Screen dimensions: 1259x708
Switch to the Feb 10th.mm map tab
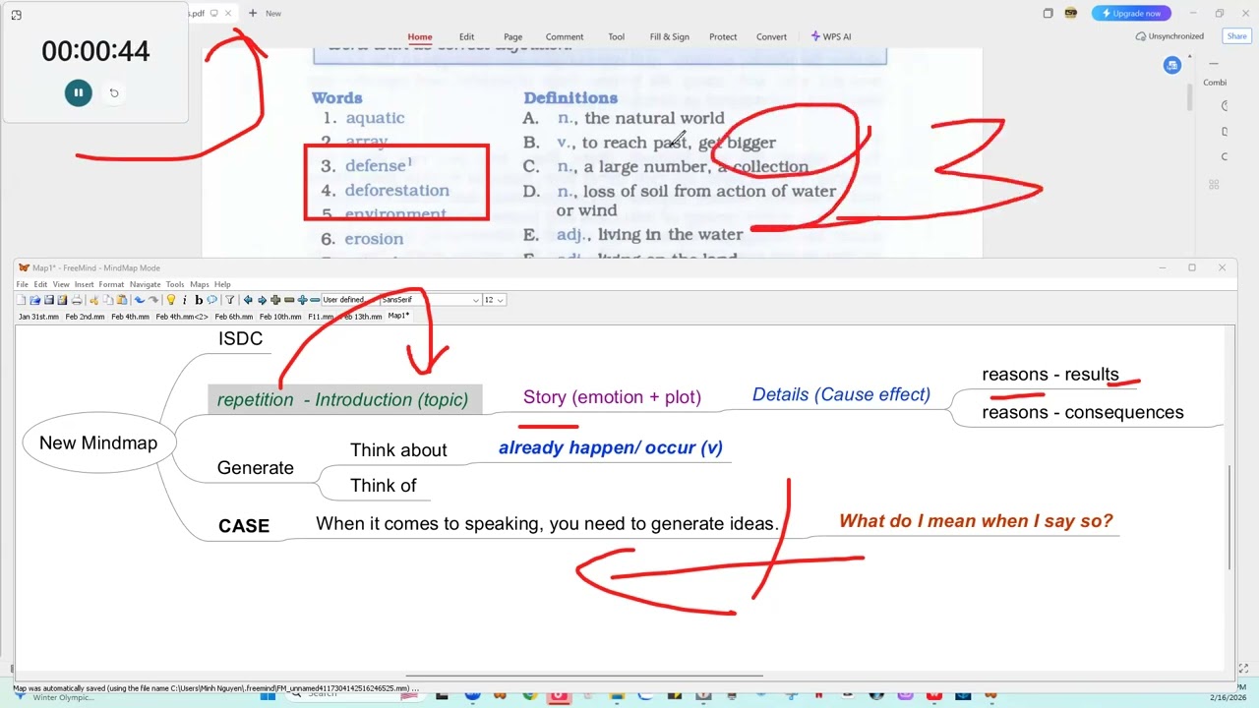(280, 317)
